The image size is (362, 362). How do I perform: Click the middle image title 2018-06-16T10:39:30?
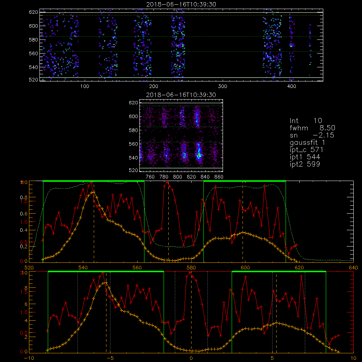pyautogui.click(x=181, y=95)
